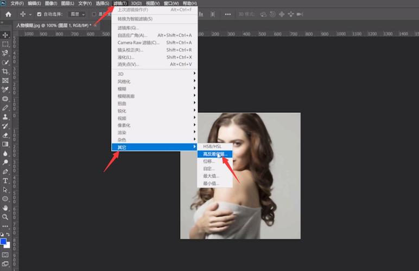Expand the 杂色 filter submenu
This screenshot has height=271, width=419.
click(122, 140)
